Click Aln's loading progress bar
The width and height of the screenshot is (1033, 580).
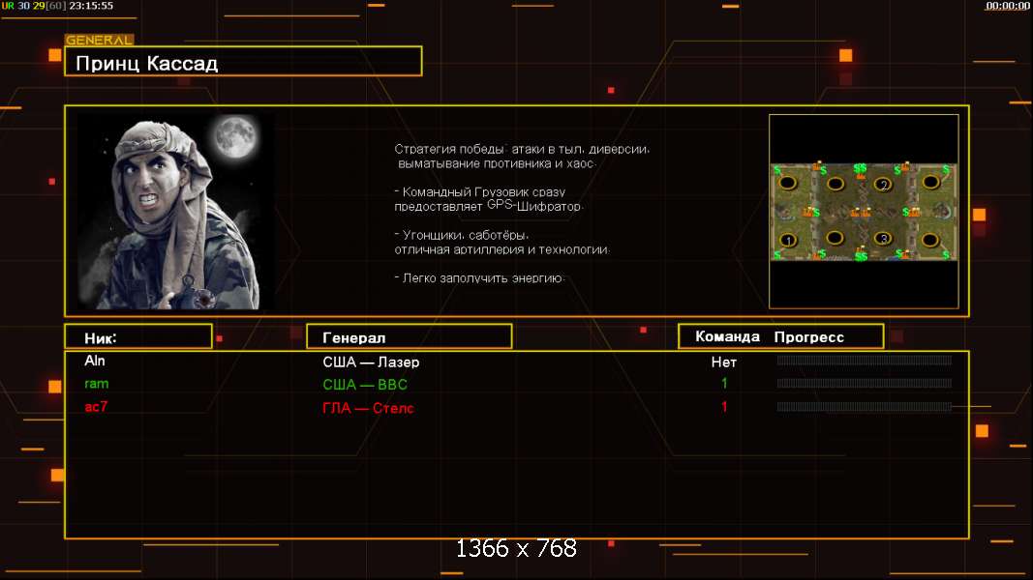click(865, 361)
